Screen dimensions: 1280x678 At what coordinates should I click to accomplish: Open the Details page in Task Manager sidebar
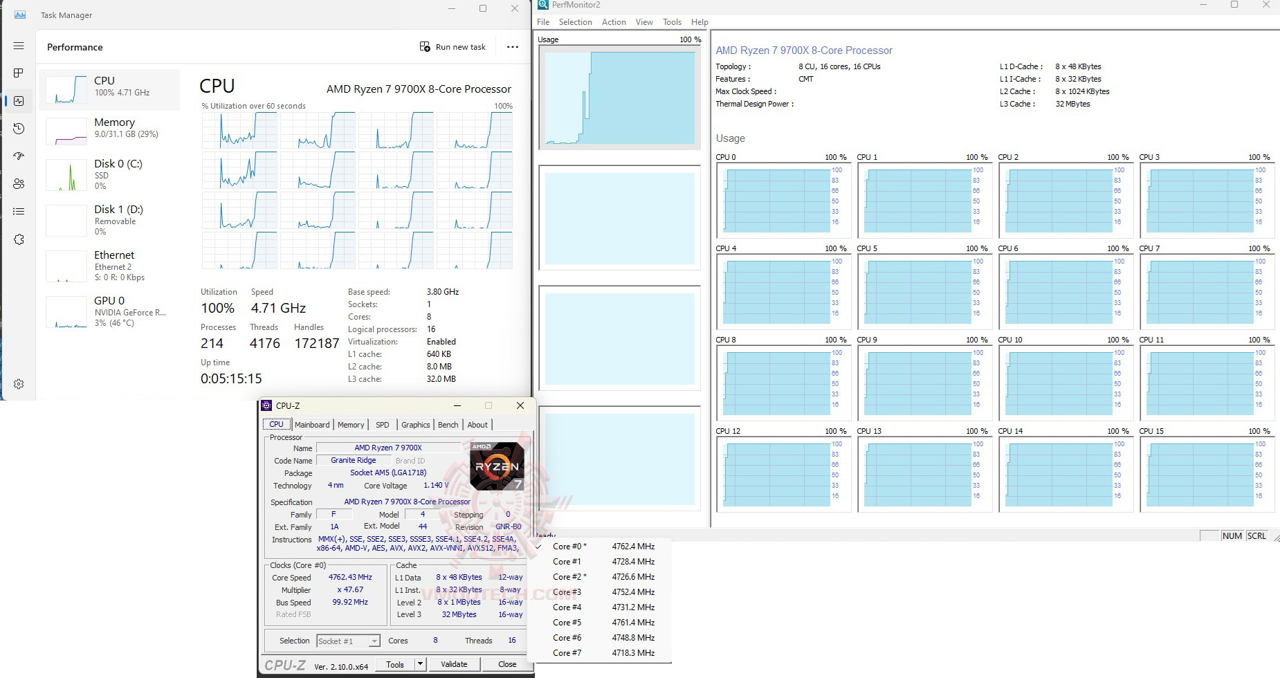pyautogui.click(x=19, y=212)
